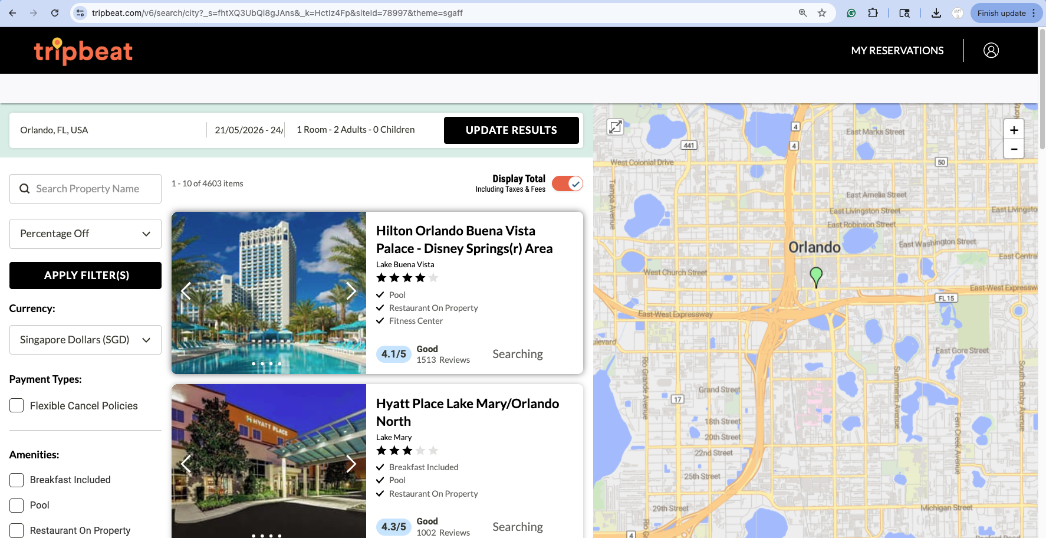Open the browser downloads icon

coord(936,13)
